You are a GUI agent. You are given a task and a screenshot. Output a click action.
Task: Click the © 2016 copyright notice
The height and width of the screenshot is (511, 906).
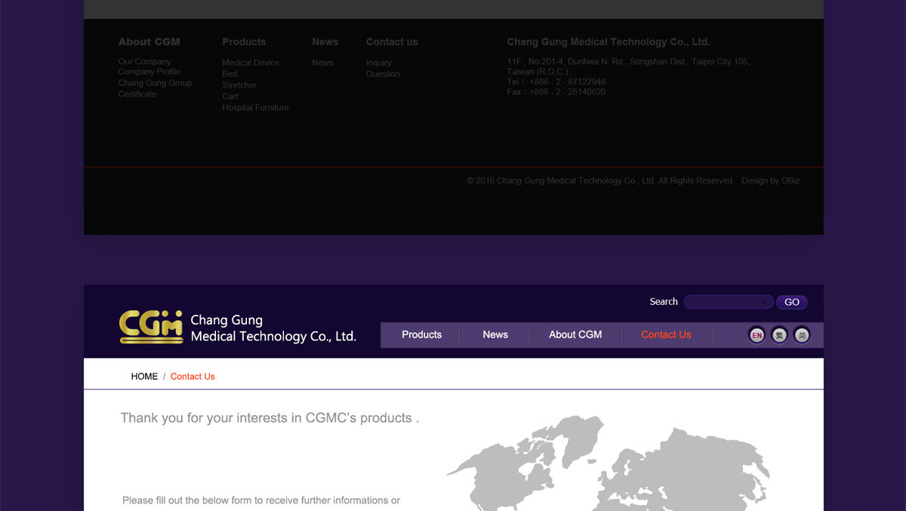(600, 181)
